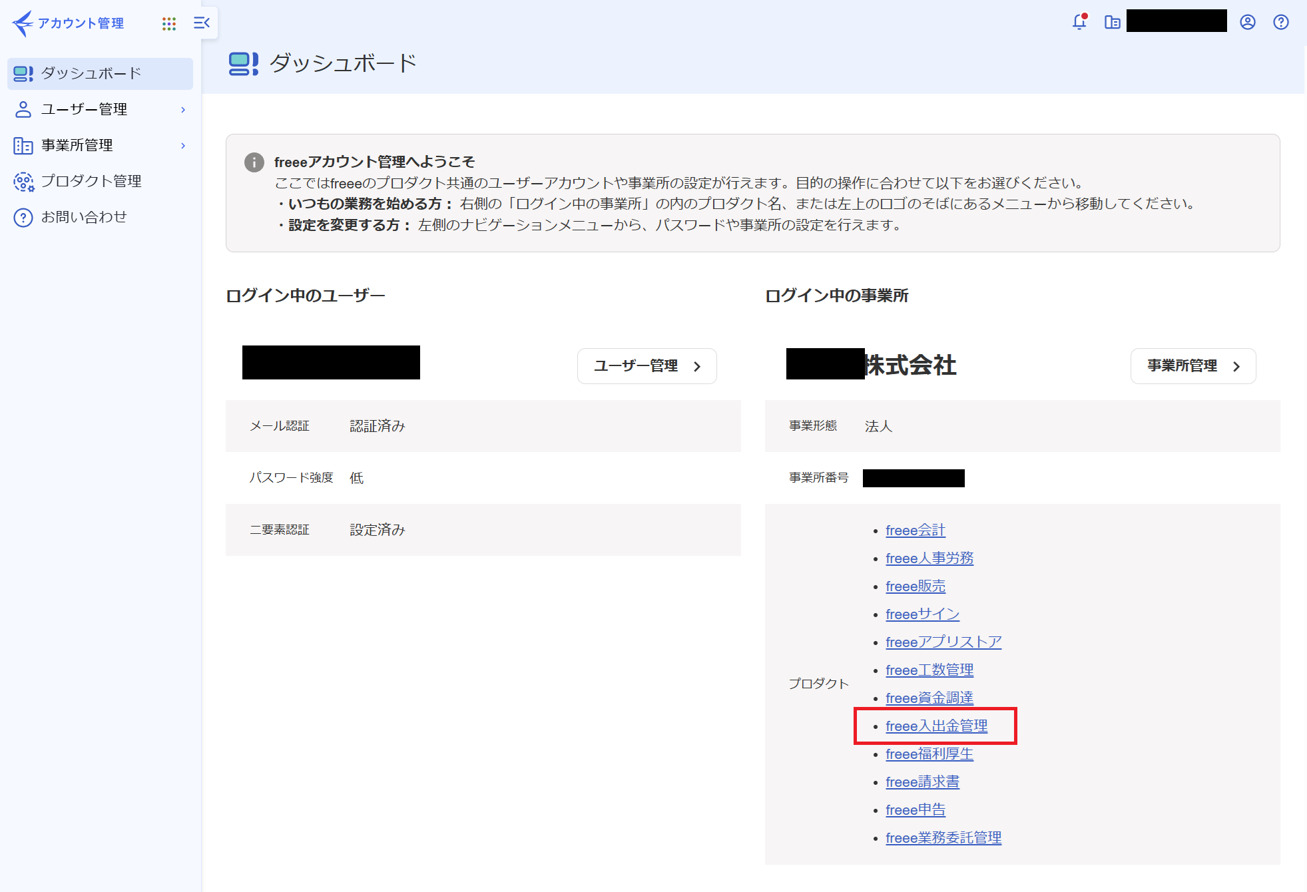Image resolution: width=1307 pixels, height=892 pixels.
Task: Click the ダッシュボード sidebar icon
Action: 23,73
